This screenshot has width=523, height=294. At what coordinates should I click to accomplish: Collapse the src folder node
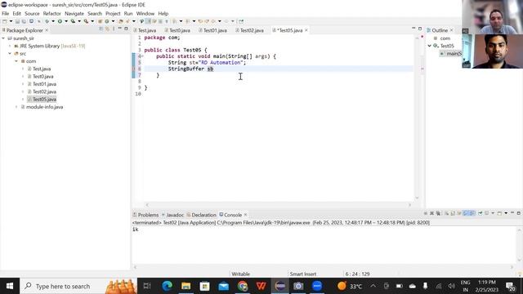click(x=10, y=54)
